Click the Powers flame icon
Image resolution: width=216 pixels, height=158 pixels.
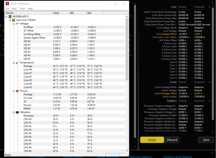17,91
